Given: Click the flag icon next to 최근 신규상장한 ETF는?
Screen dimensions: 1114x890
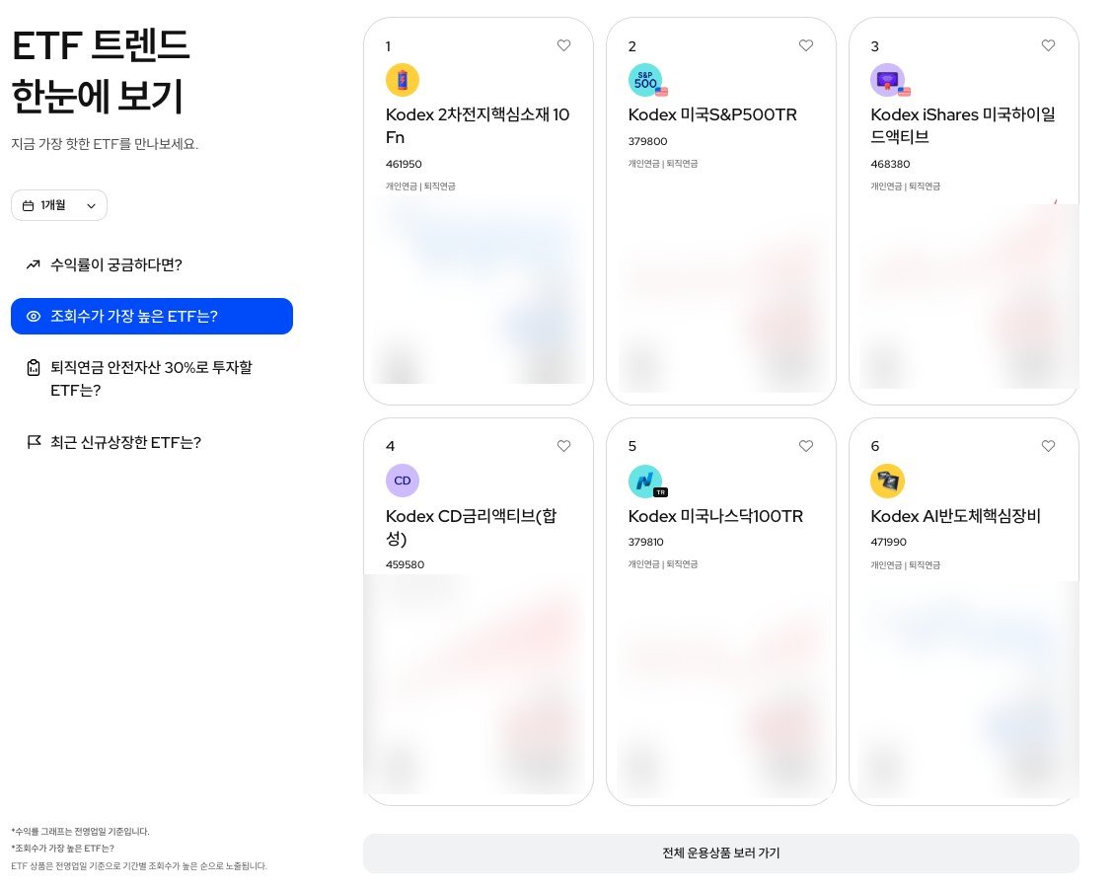Looking at the screenshot, I should pyautogui.click(x=33, y=442).
